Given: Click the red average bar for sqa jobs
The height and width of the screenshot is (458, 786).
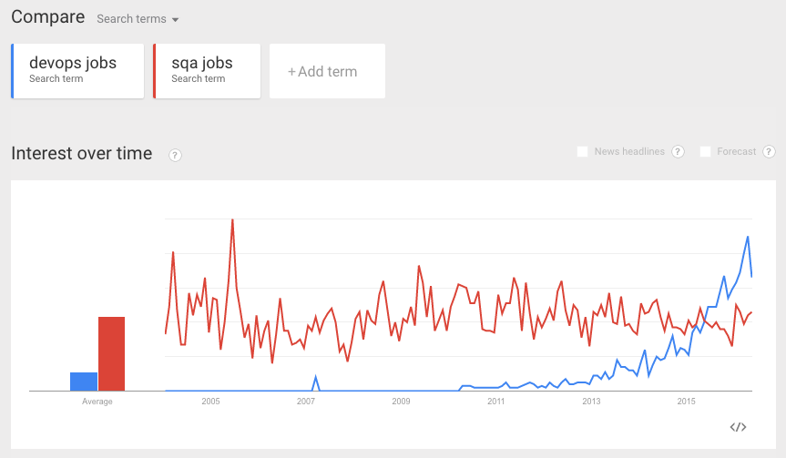Looking at the screenshot, I should pos(111,353).
